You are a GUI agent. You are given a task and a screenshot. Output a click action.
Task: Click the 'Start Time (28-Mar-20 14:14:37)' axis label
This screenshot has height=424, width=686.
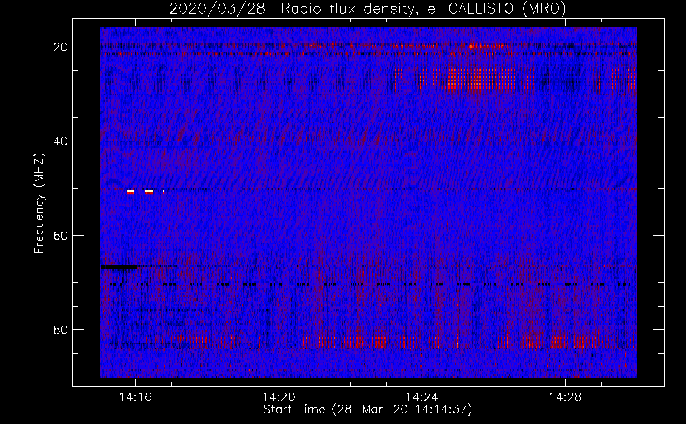368,410
